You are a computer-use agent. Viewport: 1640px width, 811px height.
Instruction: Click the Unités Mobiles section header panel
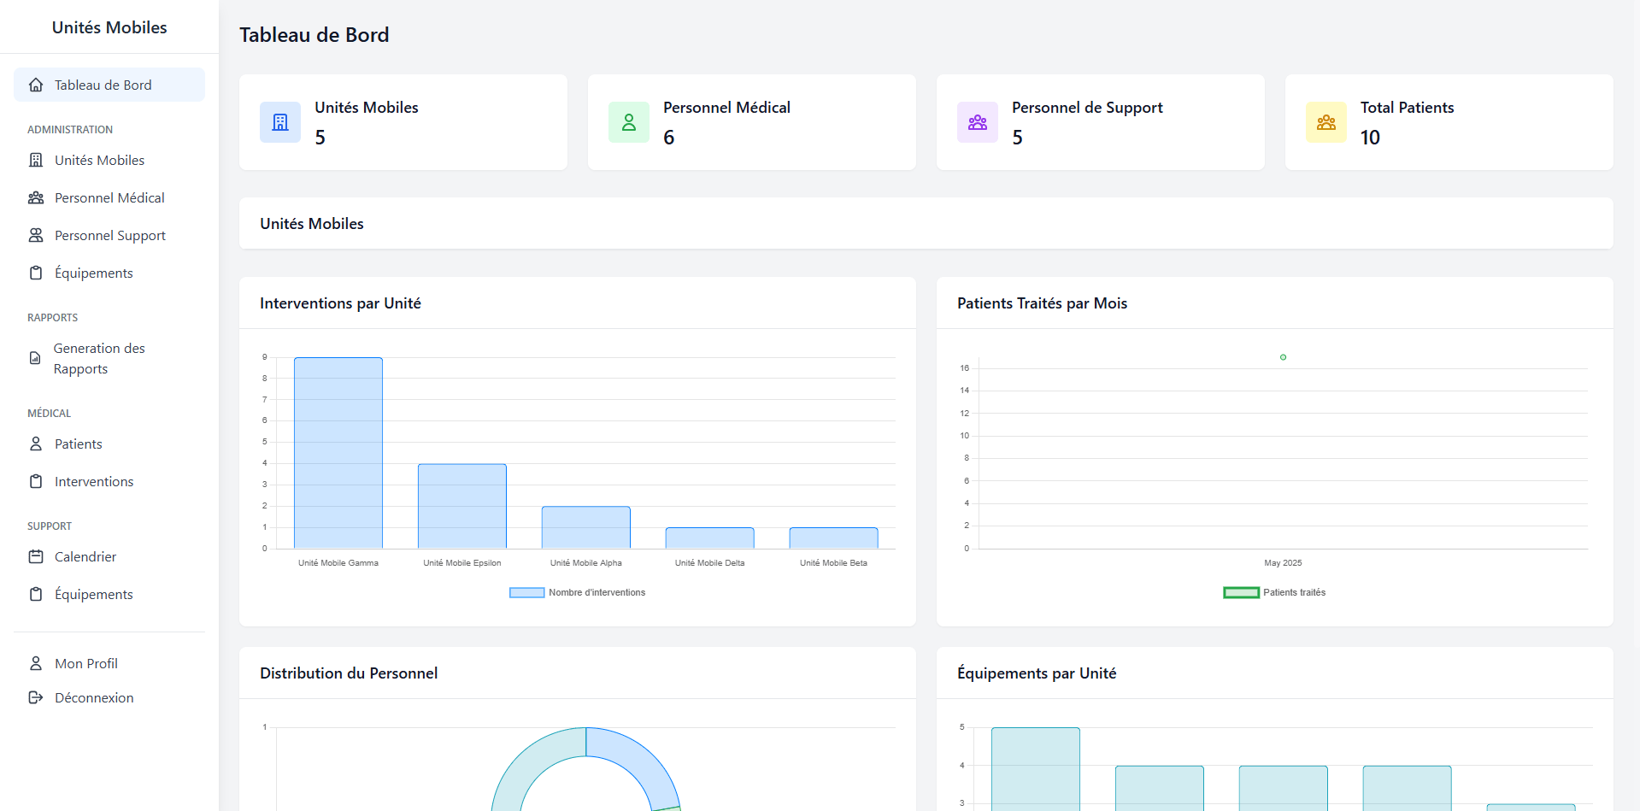(926, 223)
